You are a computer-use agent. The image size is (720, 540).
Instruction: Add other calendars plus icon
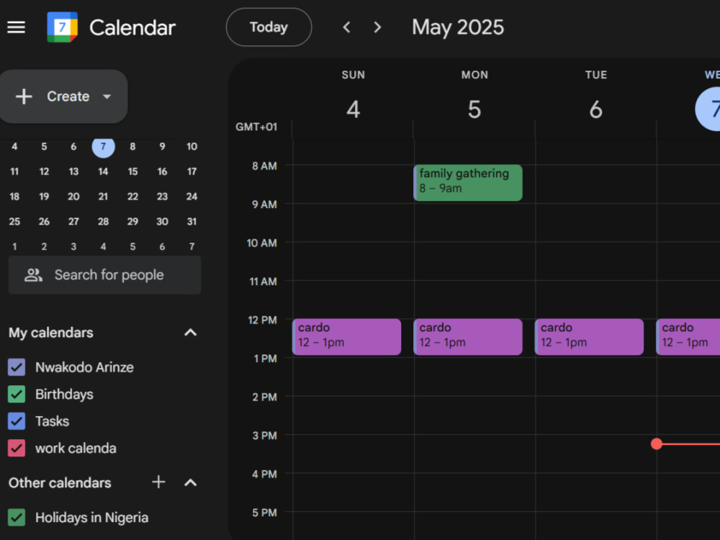coord(158,482)
